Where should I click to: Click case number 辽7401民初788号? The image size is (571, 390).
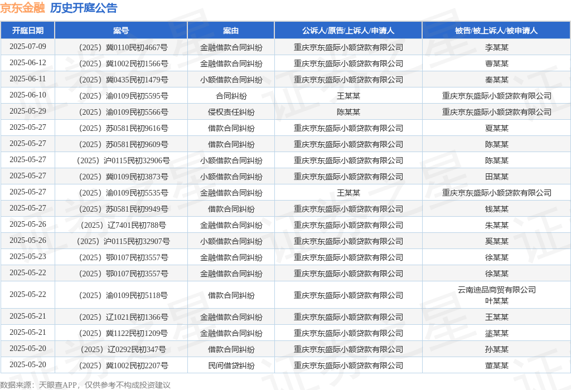123,225
